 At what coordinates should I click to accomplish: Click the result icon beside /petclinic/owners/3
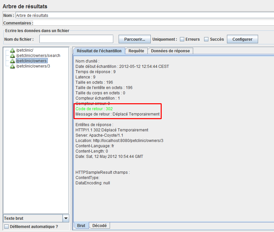point(13,66)
